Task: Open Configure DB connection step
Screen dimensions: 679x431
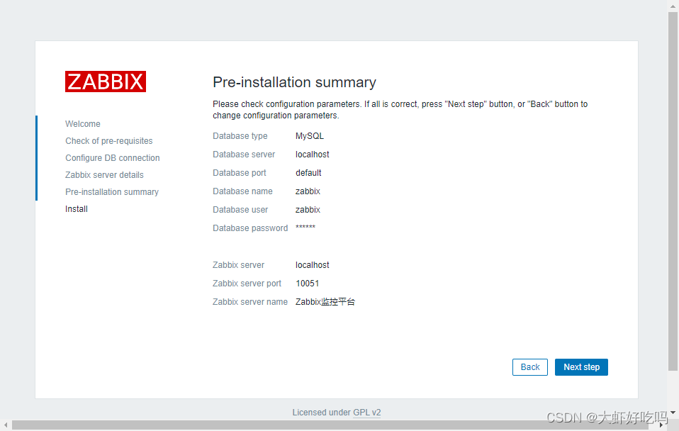Action: pos(113,157)
